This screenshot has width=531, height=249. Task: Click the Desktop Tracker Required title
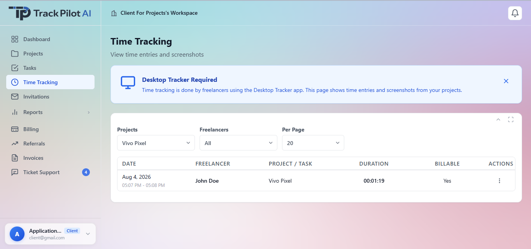pyautogui.click(x=180, y=80)
